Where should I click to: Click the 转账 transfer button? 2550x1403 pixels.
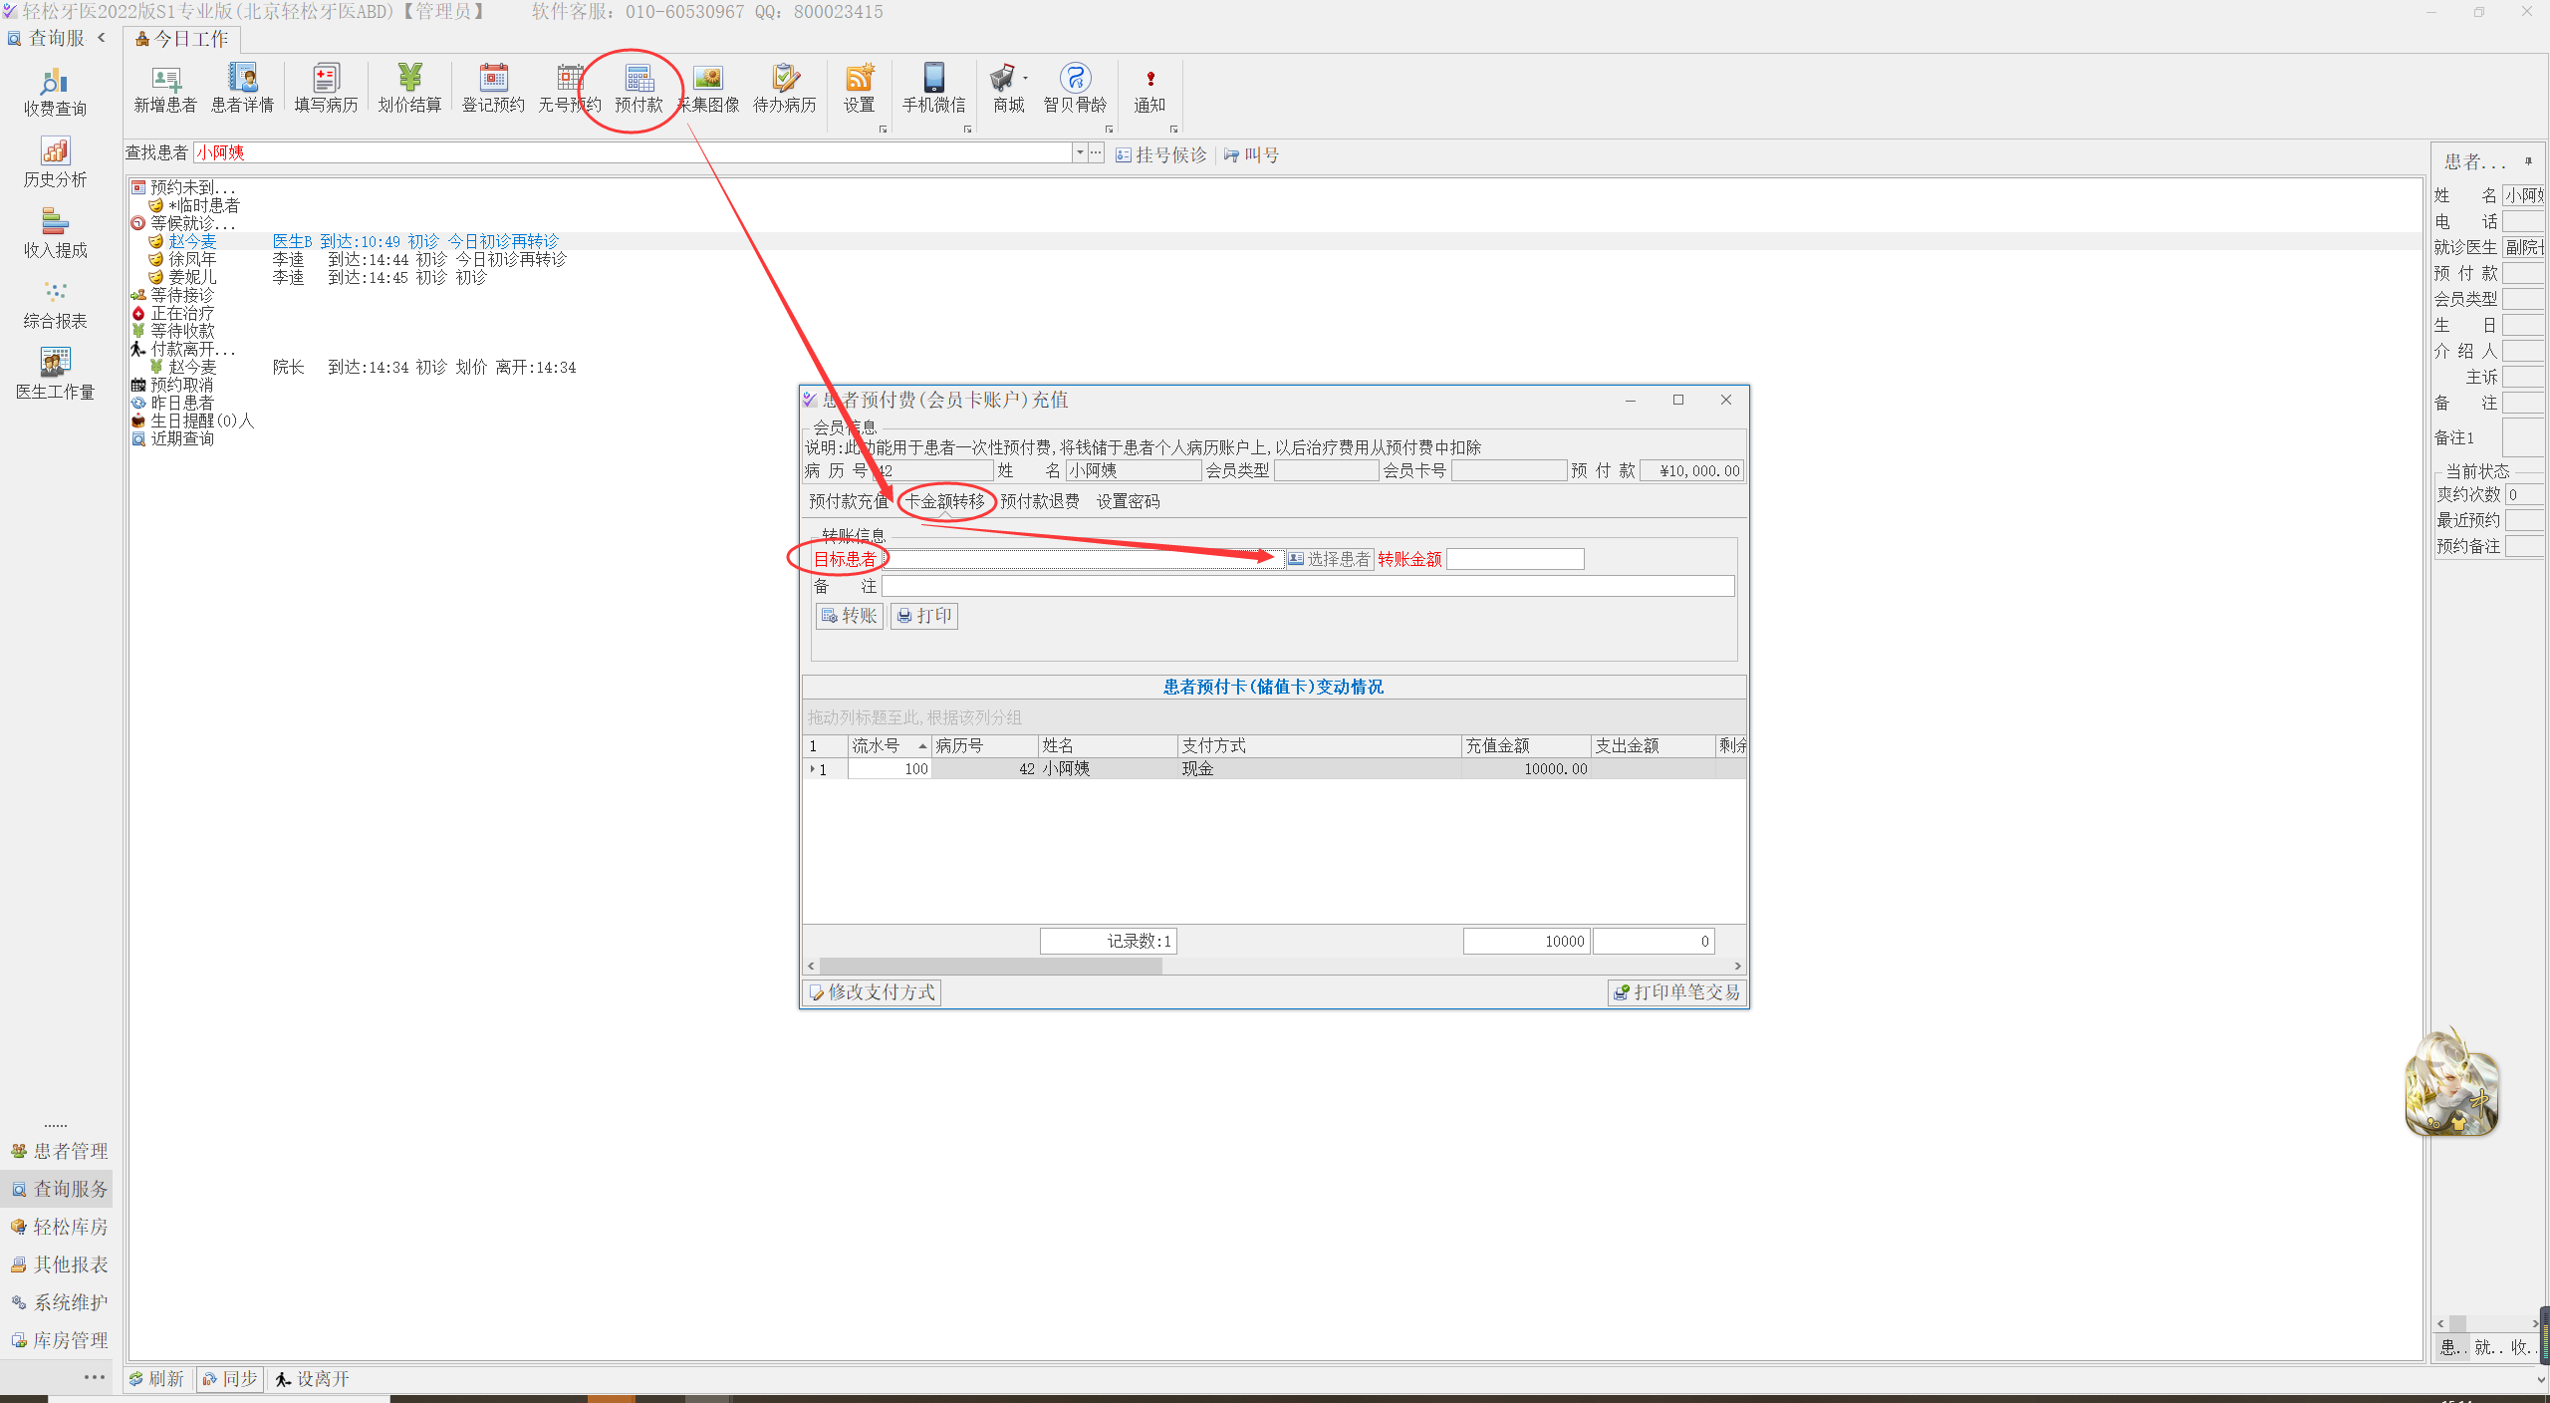(x=850, y=616)
